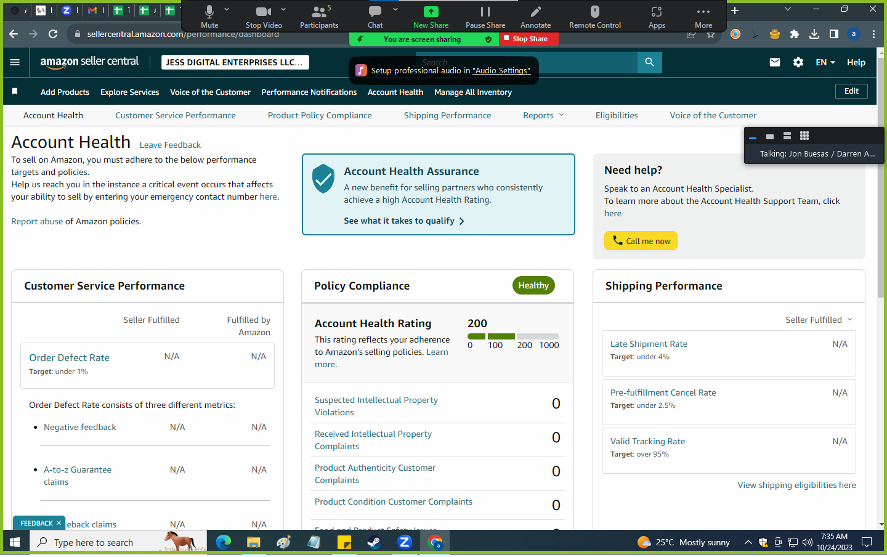Mute the microphone in Zoom toolbar

[209, 16]
